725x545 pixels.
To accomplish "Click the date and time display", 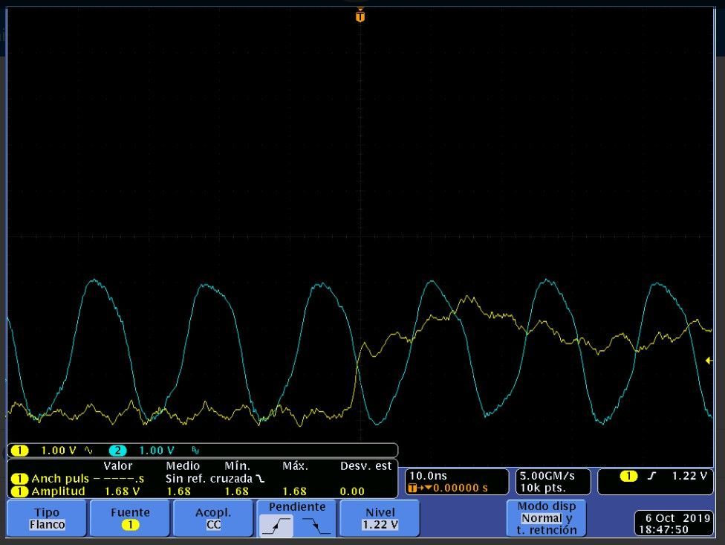I will click(674, 523).
